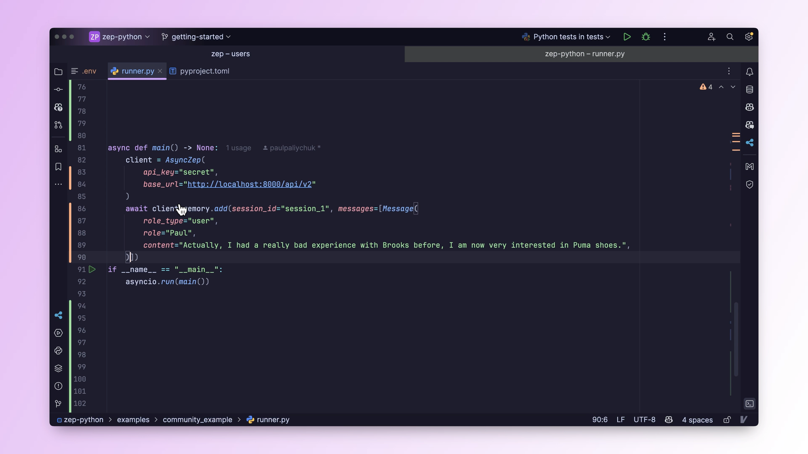Open the Notifications bell
The image size is (808, 454).
point(749,71)
